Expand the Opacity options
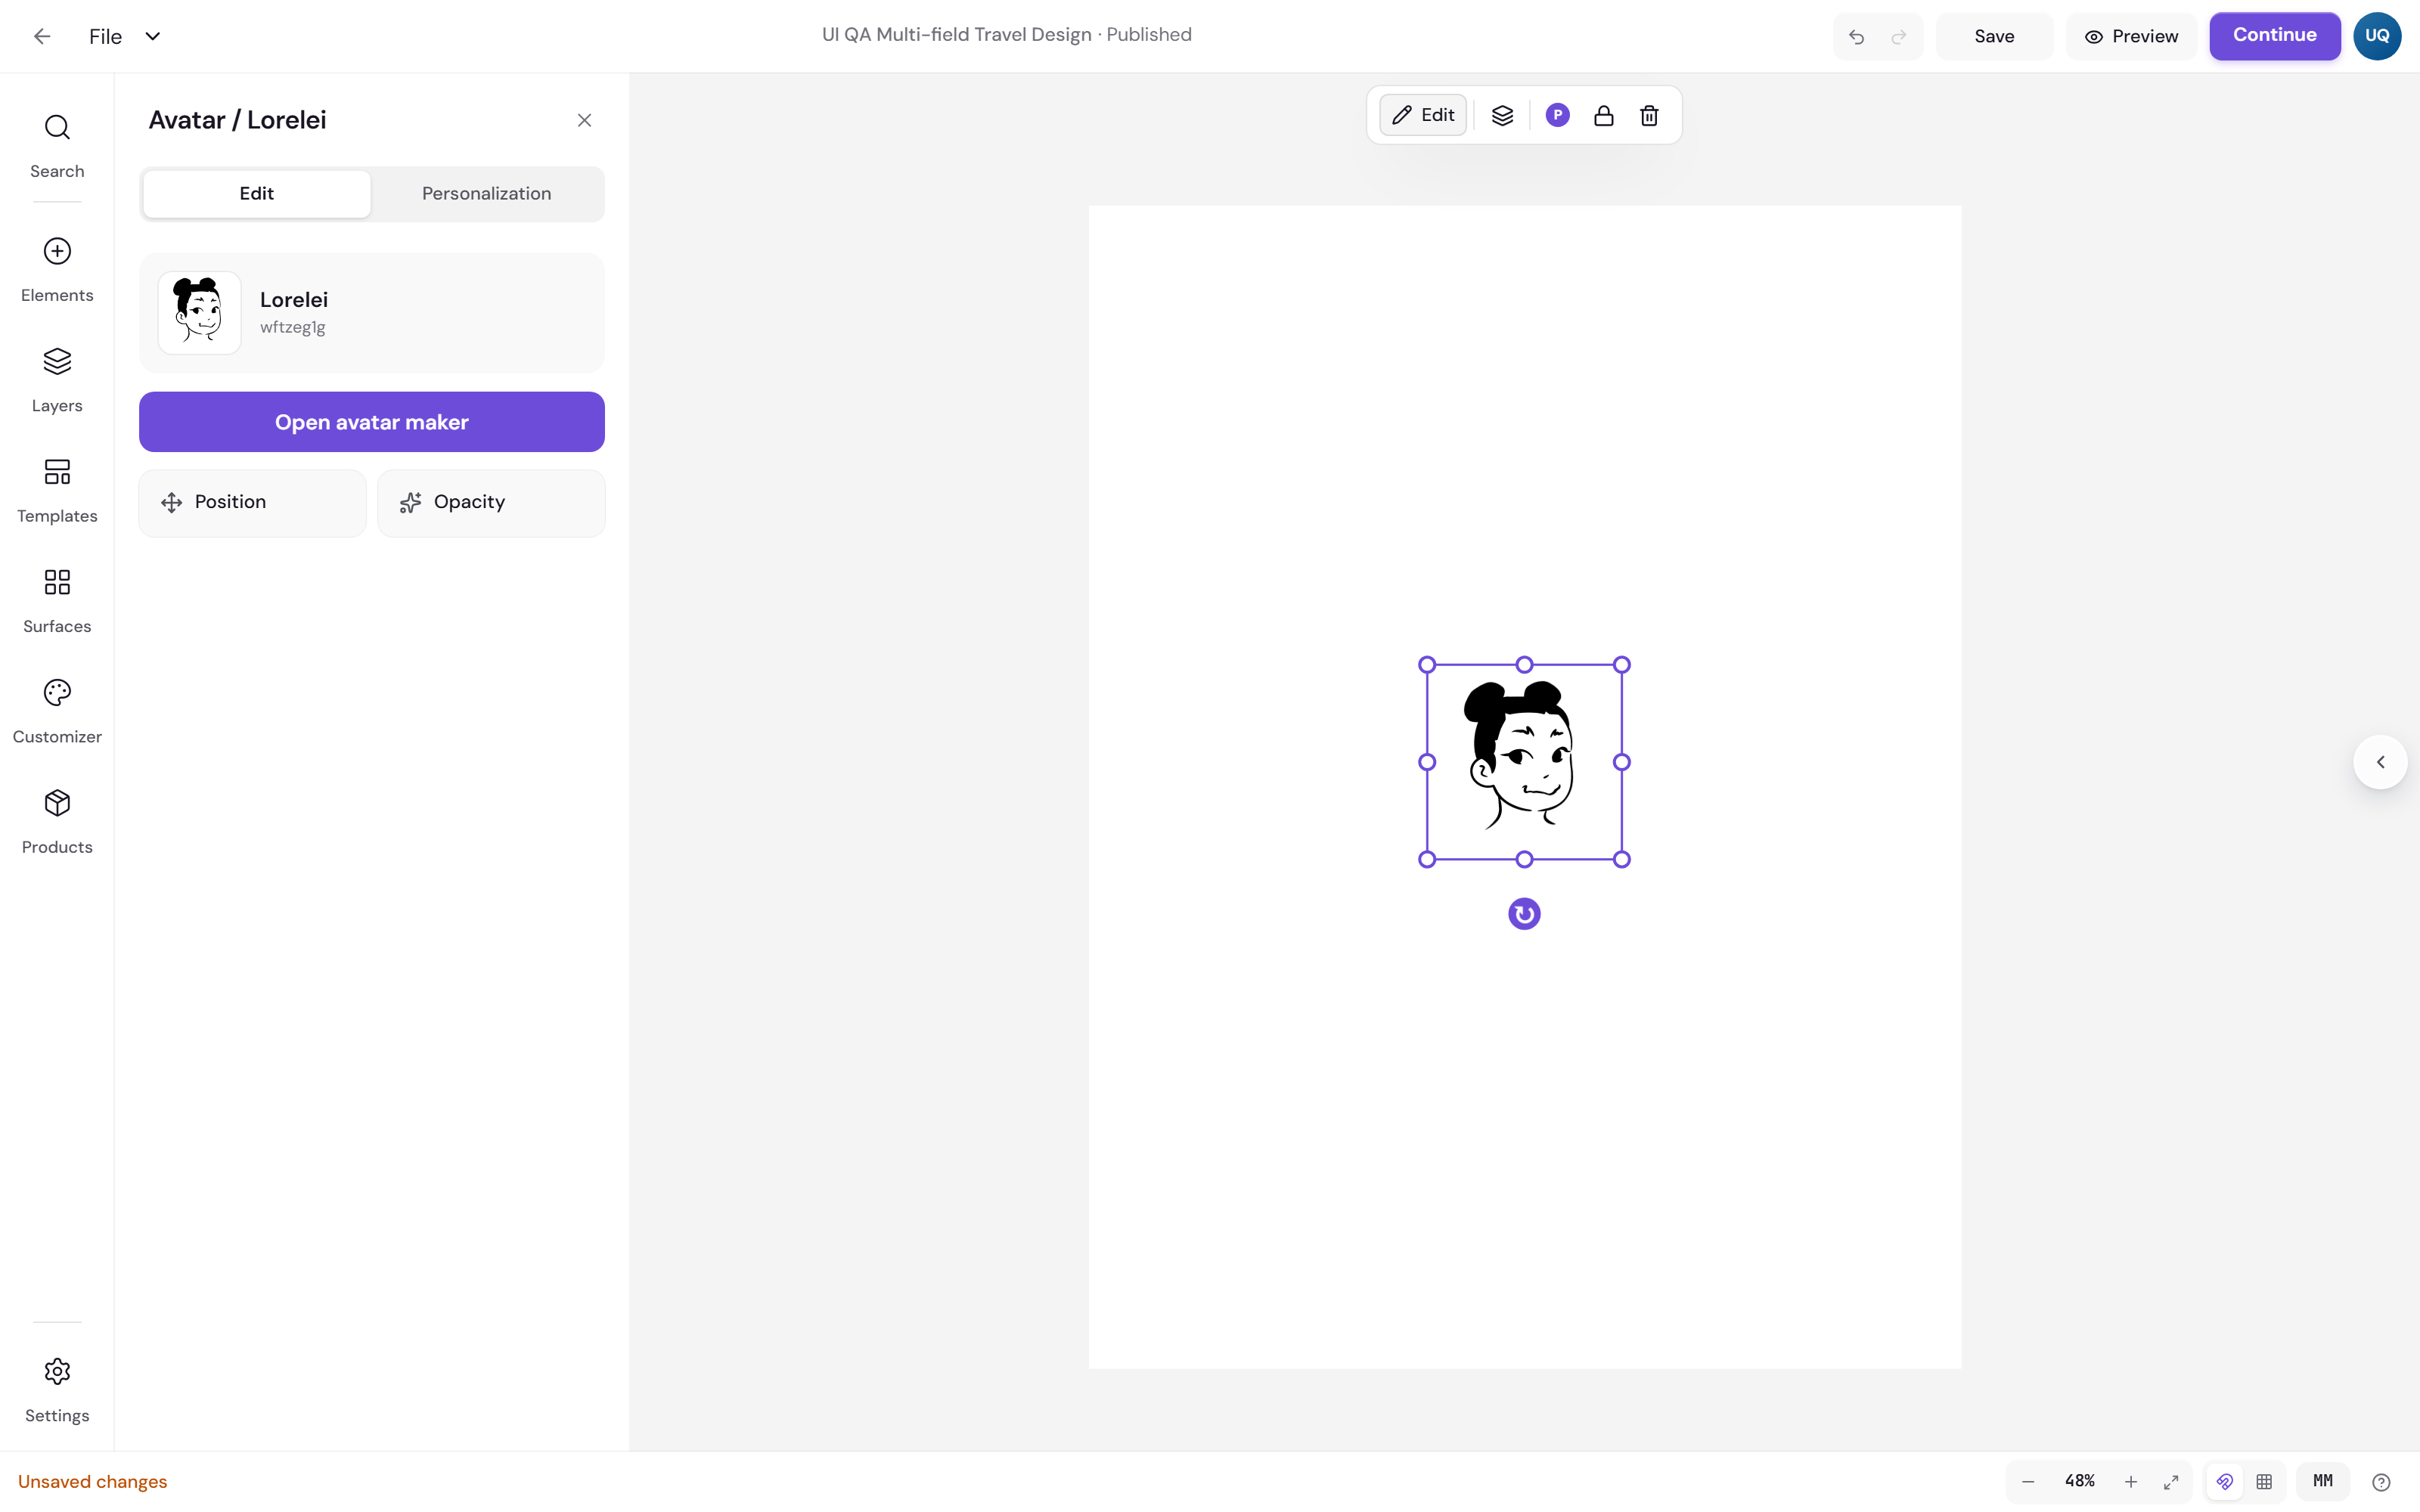 491,502
